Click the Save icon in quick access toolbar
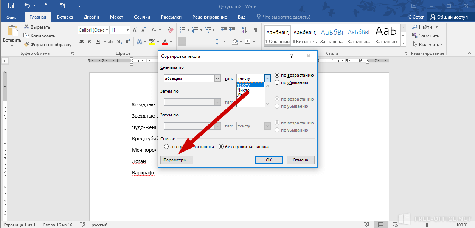Viewport: 475px width, 228px height. coord(11,6)
